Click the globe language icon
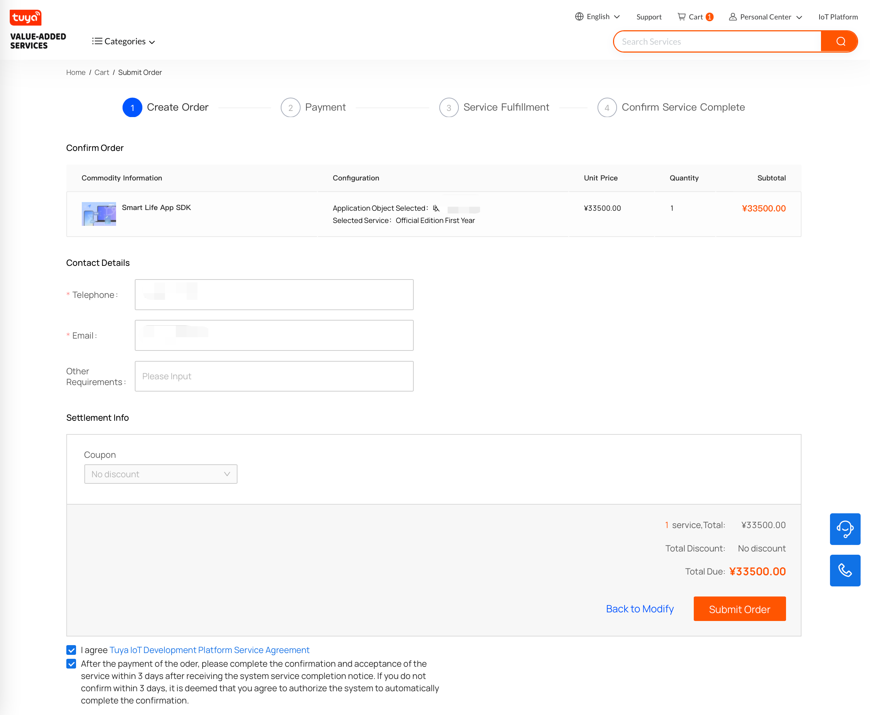Image resolution: width=870 pixels, height=715 pixels. coord(579,17)
